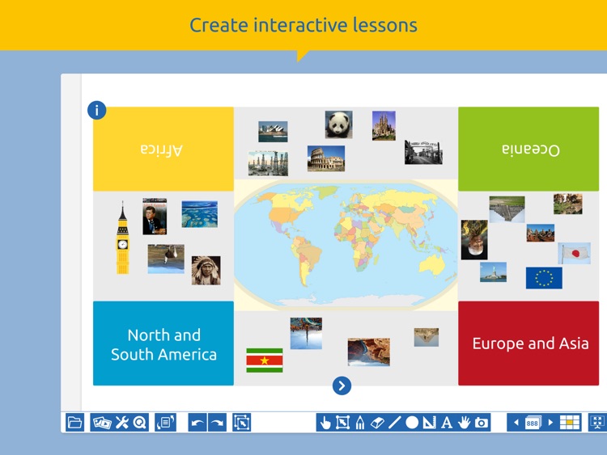Click the upside-down Oceania green box
607x455 pixels.
click(528, 149)
